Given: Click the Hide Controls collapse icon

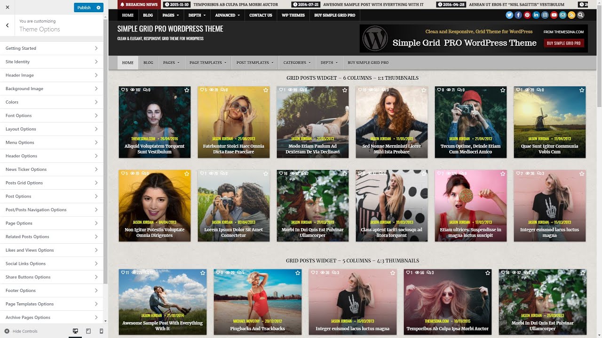Looking at the screenshot, I should point(7,331).
